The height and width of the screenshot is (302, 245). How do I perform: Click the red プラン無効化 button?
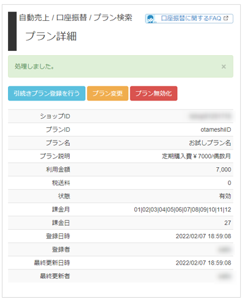click(x=154, y=93)
